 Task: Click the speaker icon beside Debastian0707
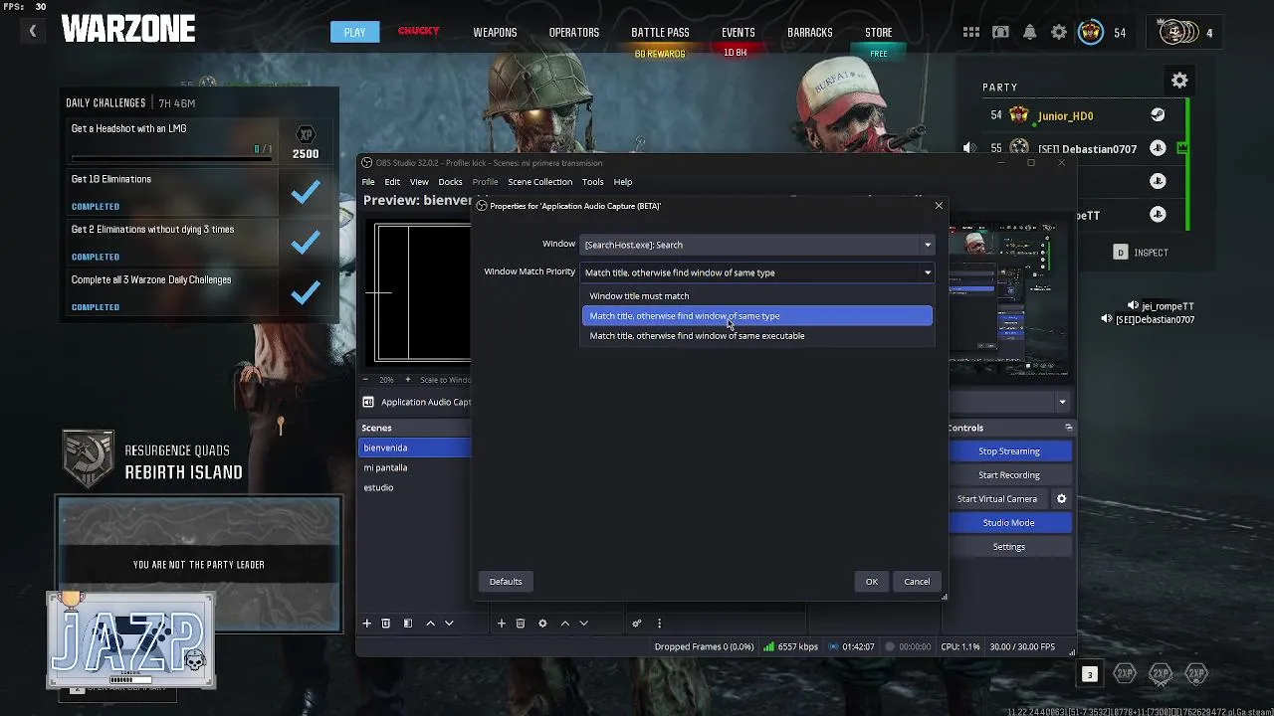(969, 148)
